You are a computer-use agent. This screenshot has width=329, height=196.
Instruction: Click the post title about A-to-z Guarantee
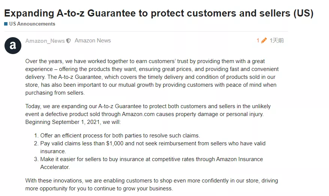tap(159, 13)
